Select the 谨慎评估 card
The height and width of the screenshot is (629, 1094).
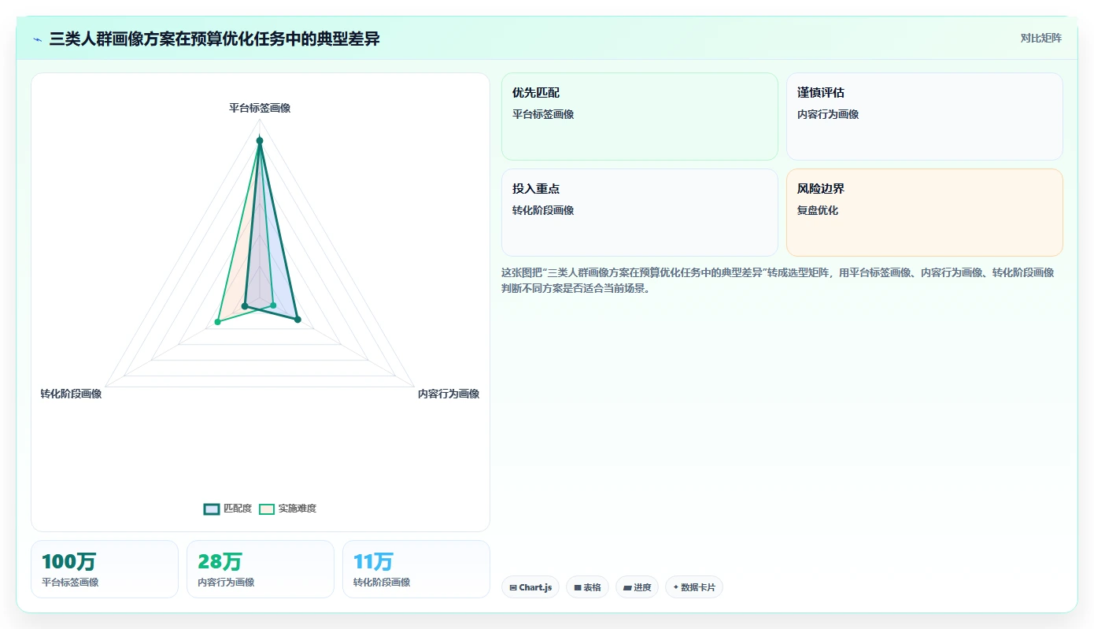(924, 117)
